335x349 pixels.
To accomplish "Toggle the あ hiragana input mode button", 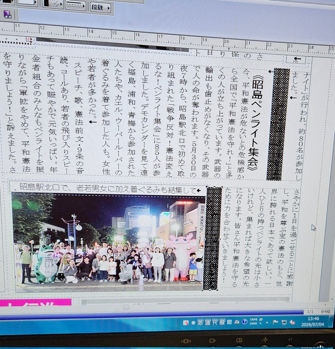I will coord(200,323).
